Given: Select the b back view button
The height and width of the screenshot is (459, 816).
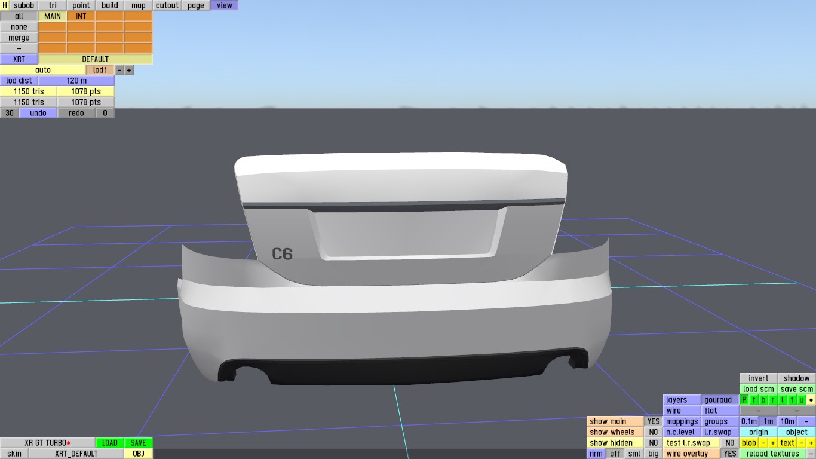Looking at the screenshot, I should pos(763,400).
